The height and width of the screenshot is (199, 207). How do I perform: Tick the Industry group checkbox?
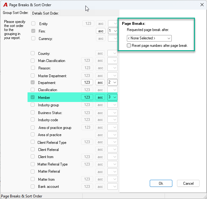pyautogui.click(x=32, y=105)
